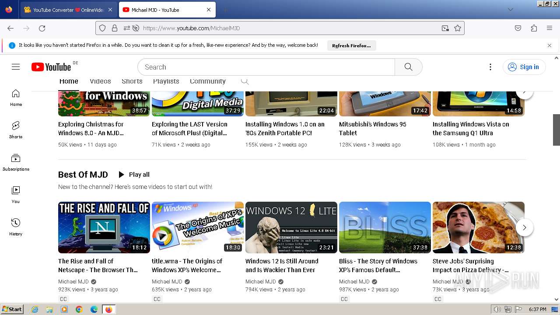The image size is (560, 315).
Task: Switch to the Videos channel tab
Action: 100,81
